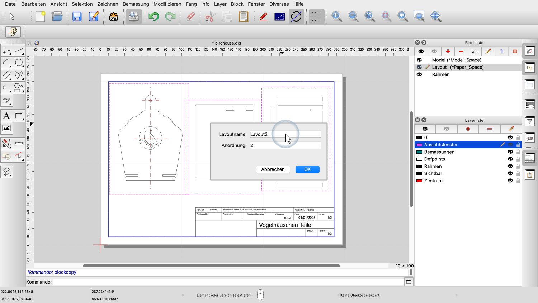The image size is (538, 303).
Task: Open the Bemassung menu
Action: 136,4
